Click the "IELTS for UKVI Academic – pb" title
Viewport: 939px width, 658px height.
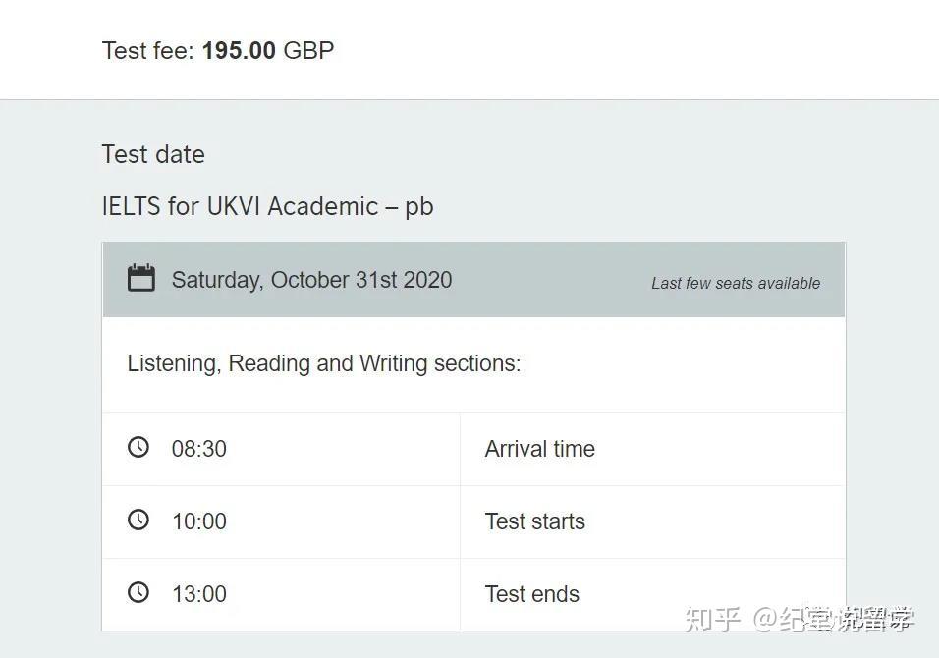click(267, 206)
